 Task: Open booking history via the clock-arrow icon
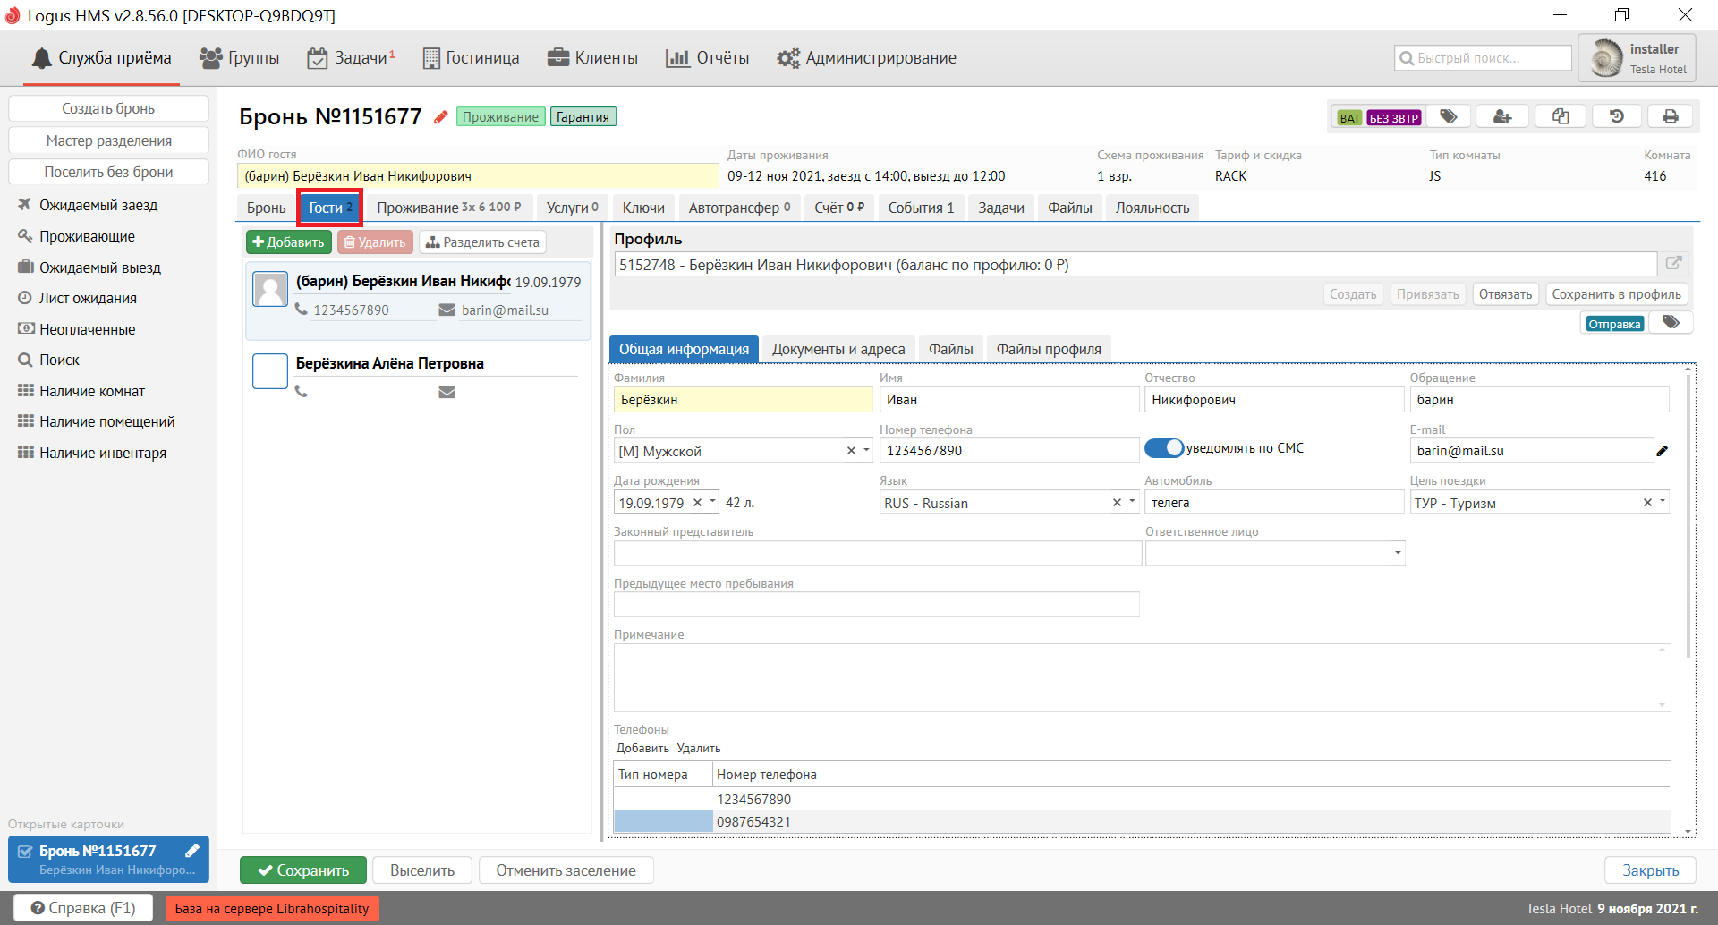pyautogui.click(x=1616, y=116)
